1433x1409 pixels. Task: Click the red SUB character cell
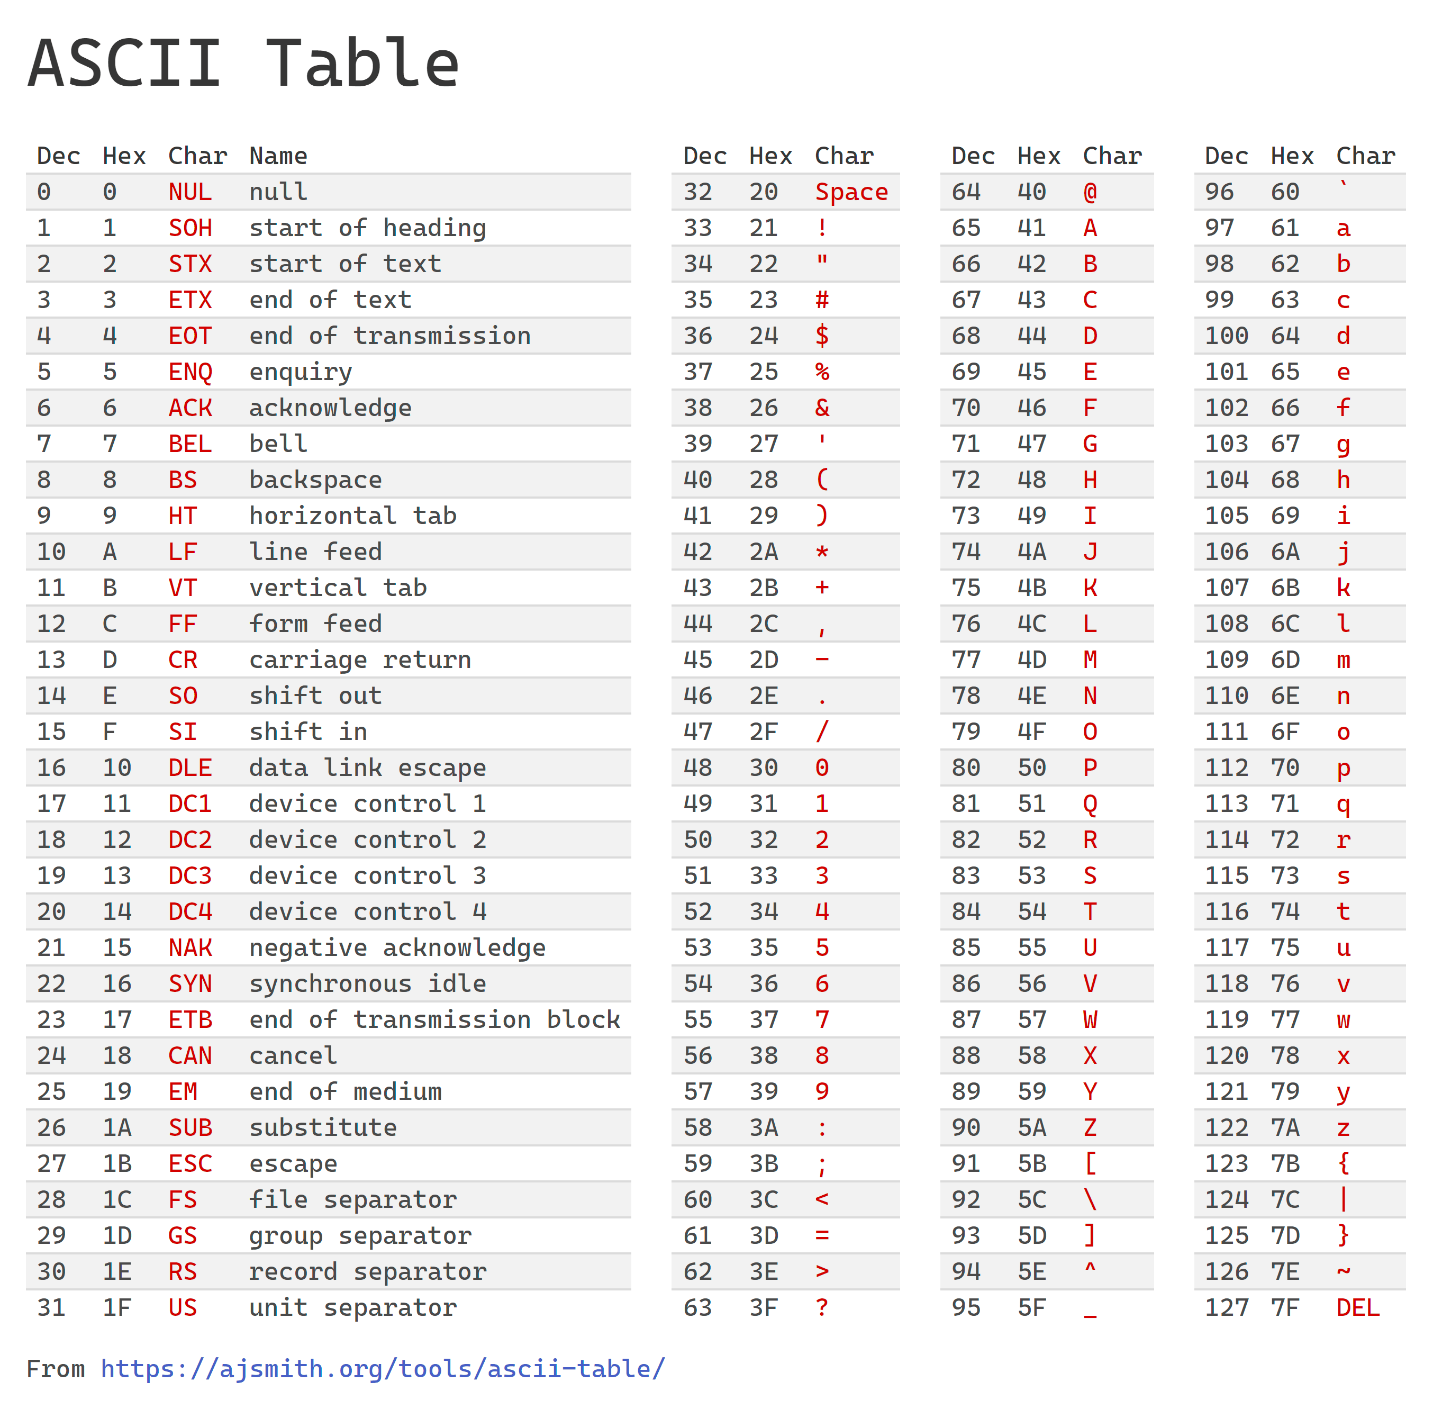(189, 1128)
